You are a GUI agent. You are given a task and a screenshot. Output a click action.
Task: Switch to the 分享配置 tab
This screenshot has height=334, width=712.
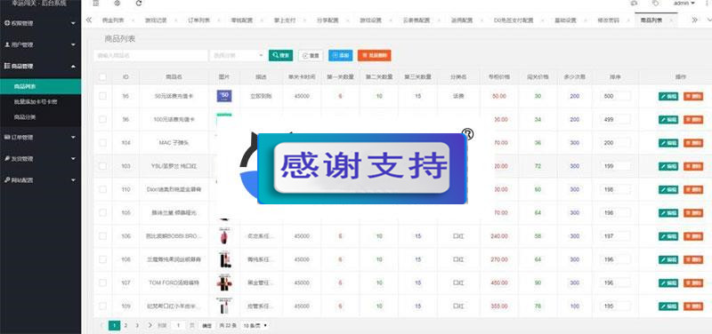coord(328,20)
